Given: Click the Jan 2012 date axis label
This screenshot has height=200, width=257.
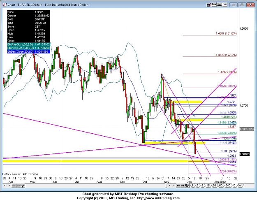Looking at the screenshot, I should 220,182.
